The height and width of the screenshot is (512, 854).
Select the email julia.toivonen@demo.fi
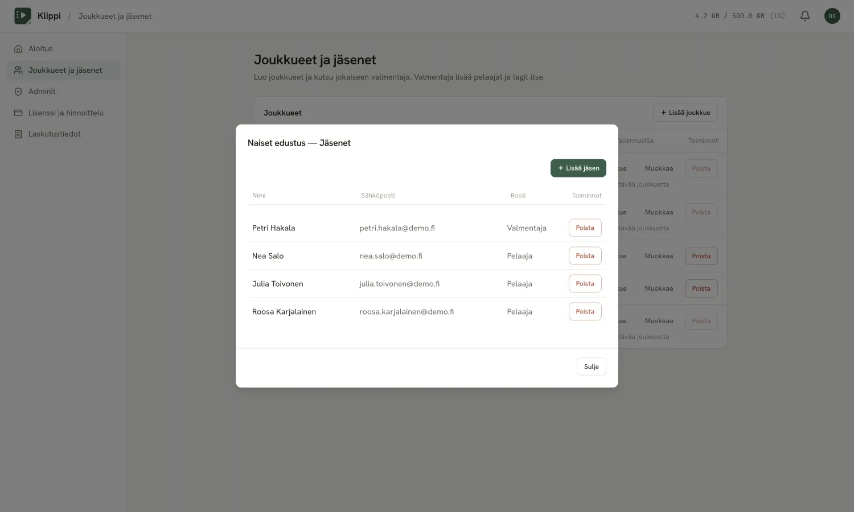point(400,284)
